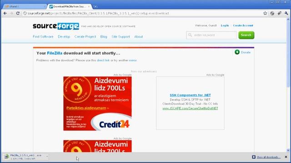The height and width of the screenshot is (163, 291).
Task: Click the Ads by Google label above the SSH ad
Action: 215,75
